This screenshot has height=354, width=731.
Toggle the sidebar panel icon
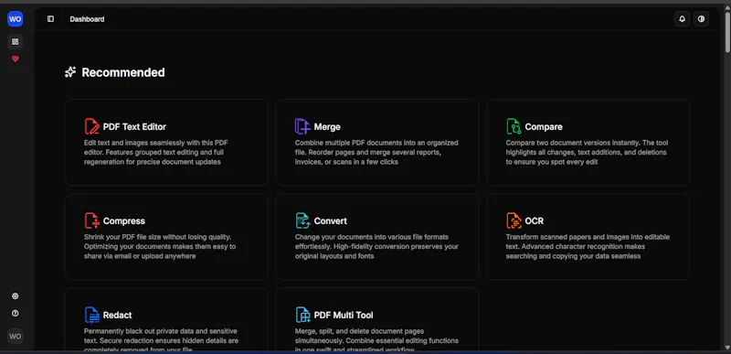point(50,19)
